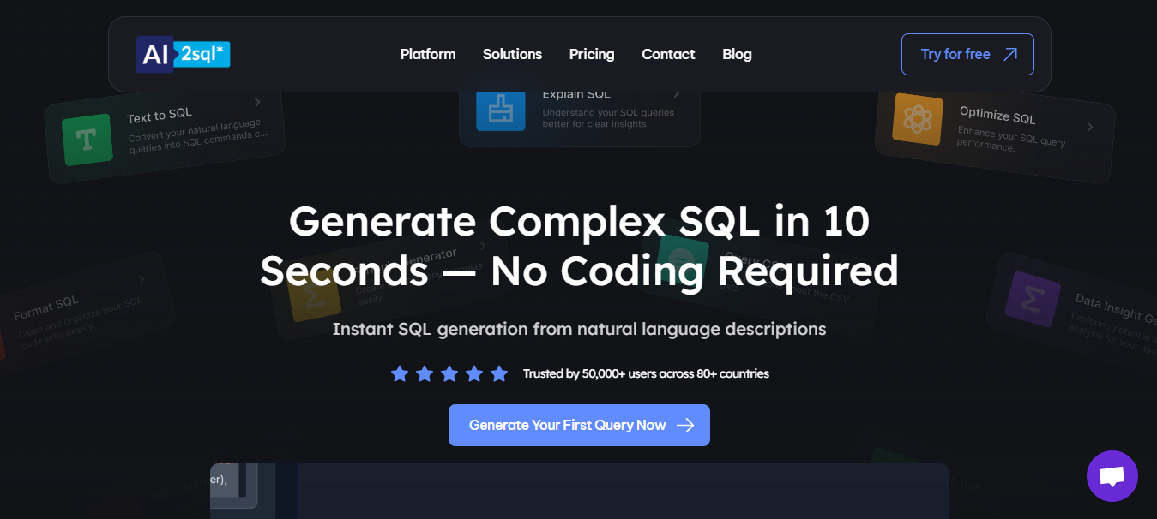Open the Format SQL card title
This screenshot has height=519, width=1157.
tap(46, 308)
